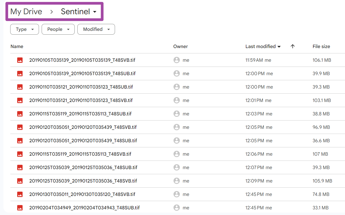Image resolution: width=345 pixels, height=215 pixels.
Task: Click owner avatar for 20190110T035121 T48SUB.tif
Action: click(177, 87)
